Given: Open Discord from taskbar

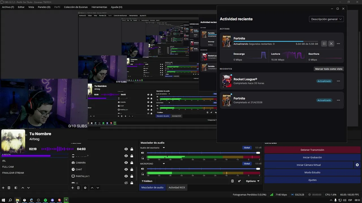Looking at the screenshot, I should pos(52,200).
